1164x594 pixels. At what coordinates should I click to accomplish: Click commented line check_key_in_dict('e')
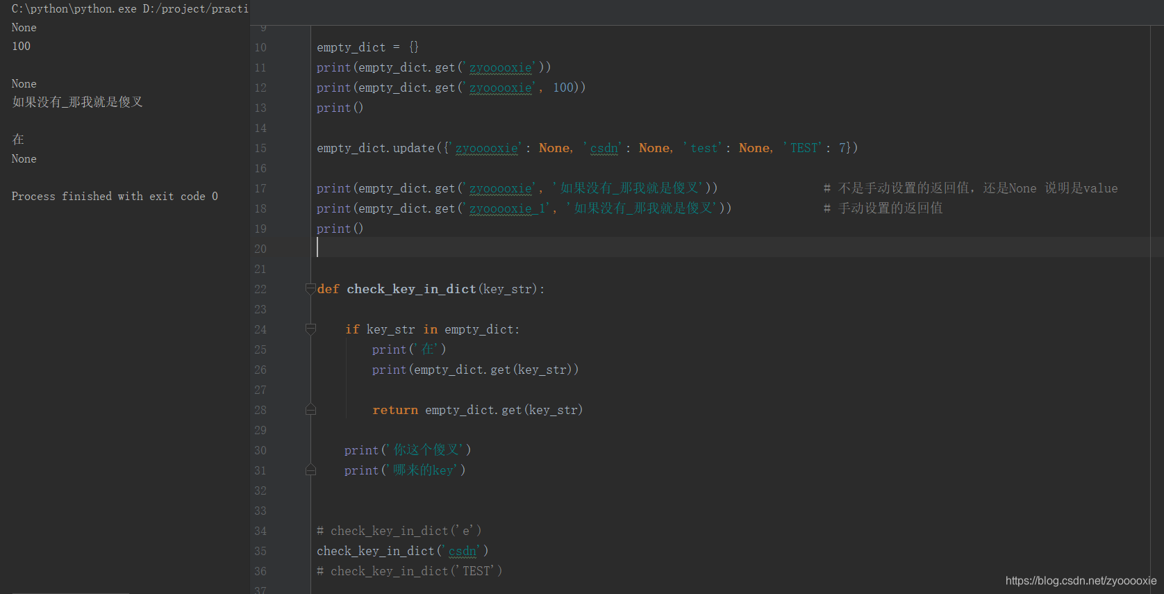[x=399, y=531]
